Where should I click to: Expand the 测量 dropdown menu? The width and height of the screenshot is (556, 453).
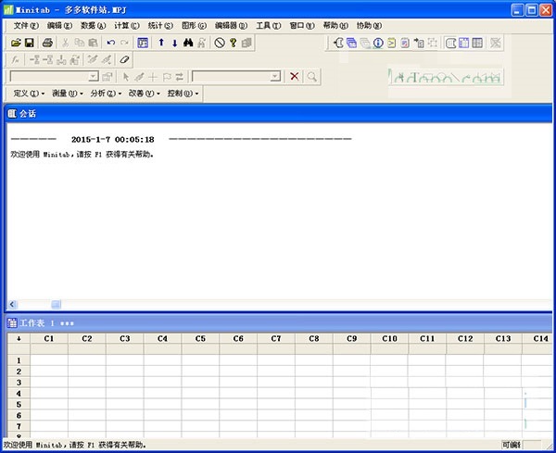(68, 94)
